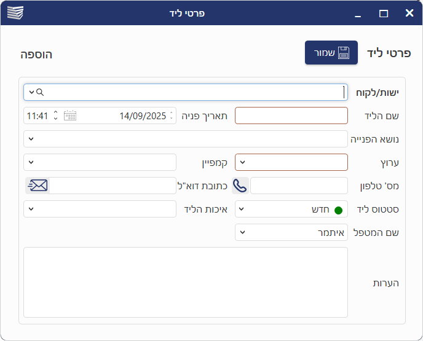Click inside the הערות notes text area
Viewport: 423px width, 341px height.
point(186,282)
